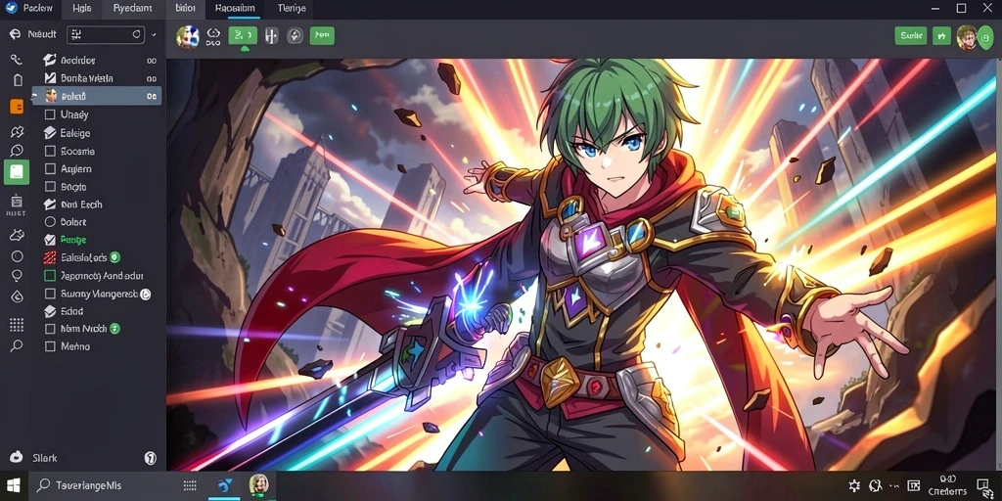Collapse the highlighted avatar tree row
This screenshot has width=1002, height=501.
tap(36, 96)
